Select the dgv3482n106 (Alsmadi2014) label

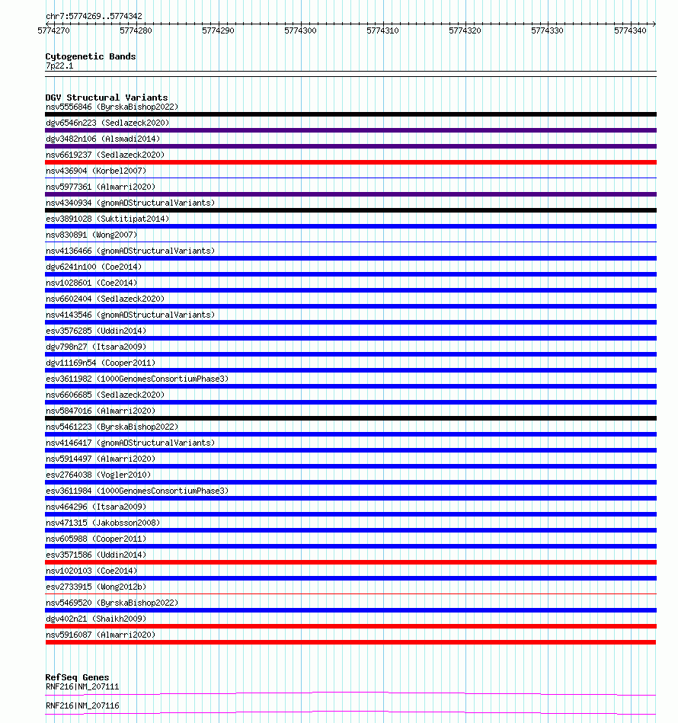[x=103, y=139]
